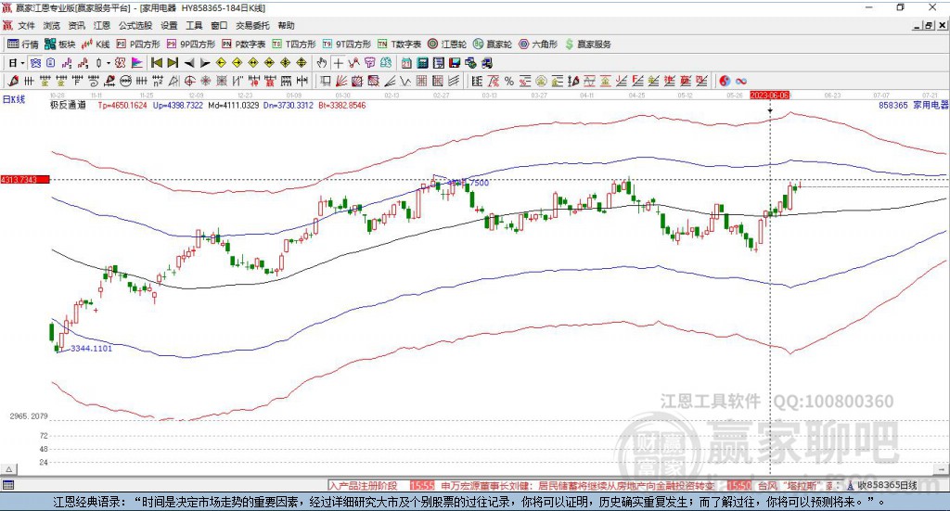950x511 pixels.
Task: Select the hand pan tool
Action: [x=322, y=62]
